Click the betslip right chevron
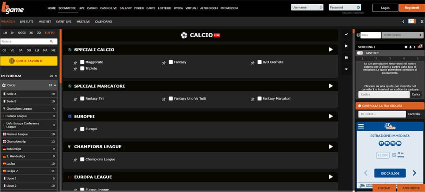 [415, 47]
